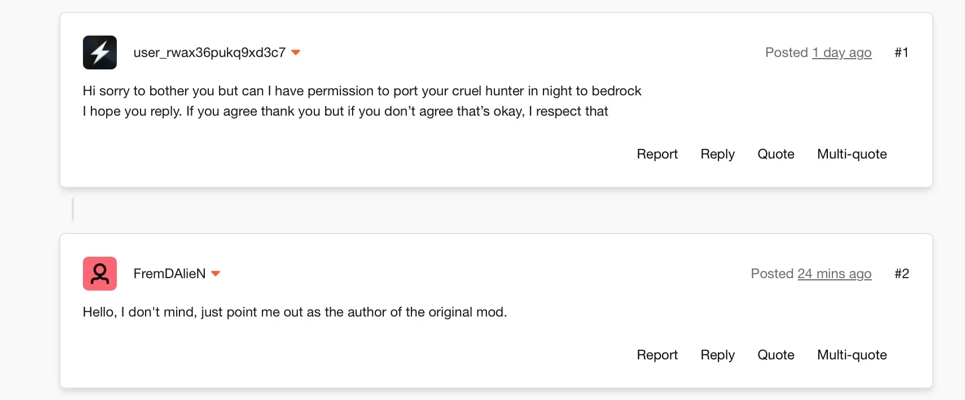965x400 pixels.
Task: Click FremDAlieN's reply message text
Action: click(x=295, y=312)
